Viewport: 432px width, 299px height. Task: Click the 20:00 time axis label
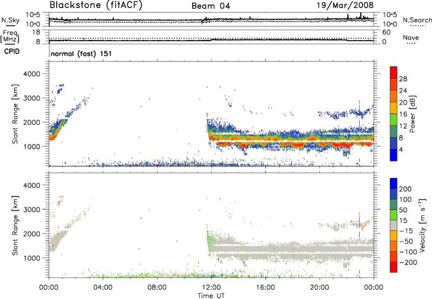(x=320, y=288)
